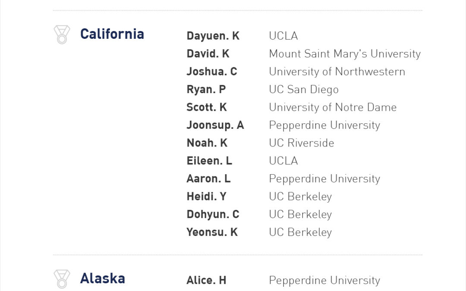Click UC San Diego text

tap(304, 90)
